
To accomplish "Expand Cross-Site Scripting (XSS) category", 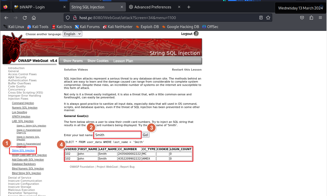I will (25, 93).
